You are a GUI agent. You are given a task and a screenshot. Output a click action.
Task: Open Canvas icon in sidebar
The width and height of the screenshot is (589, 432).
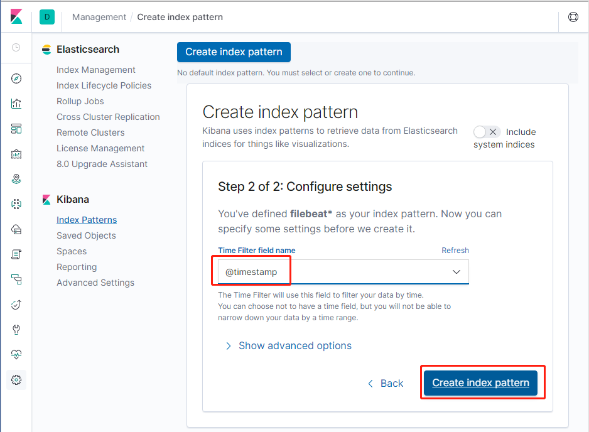coord(16,154)
